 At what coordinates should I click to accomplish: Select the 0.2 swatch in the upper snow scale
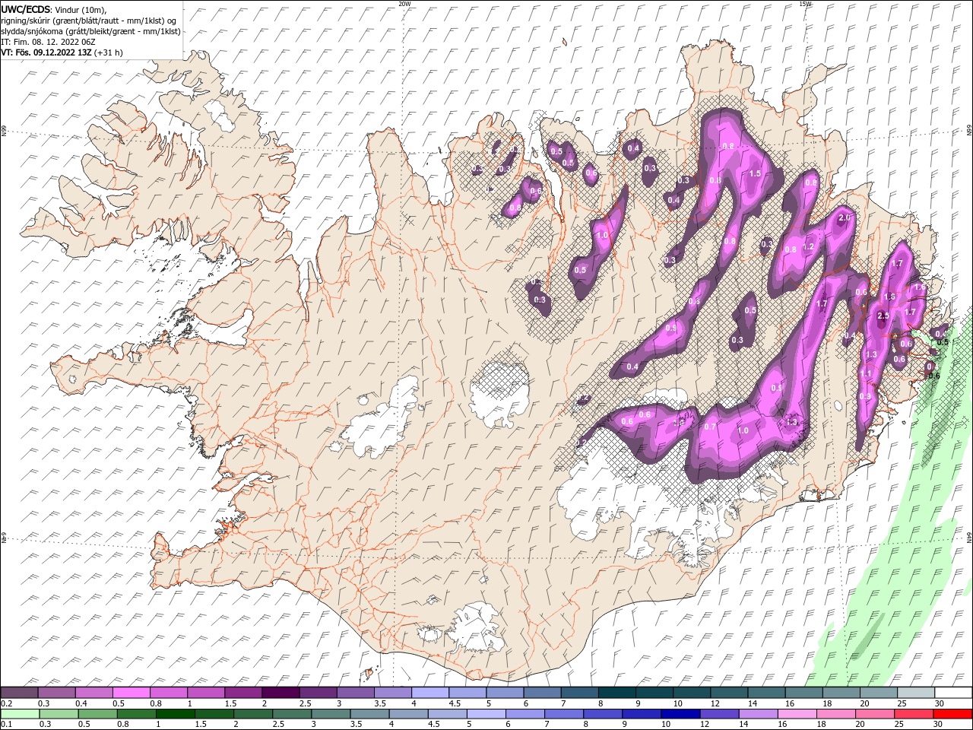coord(19,693)
